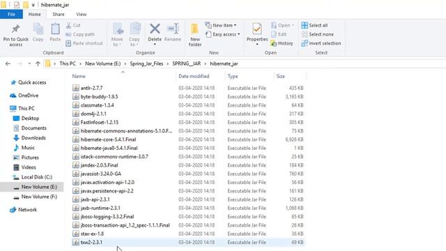Click This PC in address breadcrumb
This screenshot has height=251, width=446.
(68, 63)
